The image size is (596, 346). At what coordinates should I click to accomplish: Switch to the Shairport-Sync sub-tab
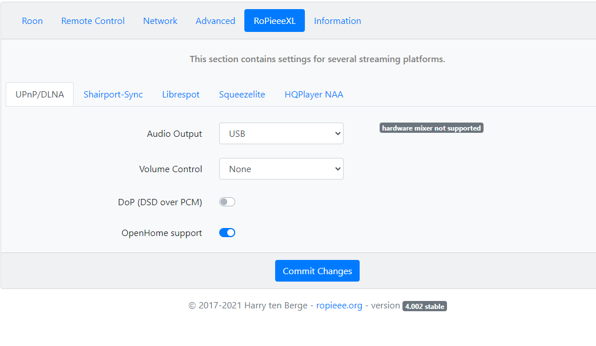(113, 95)
